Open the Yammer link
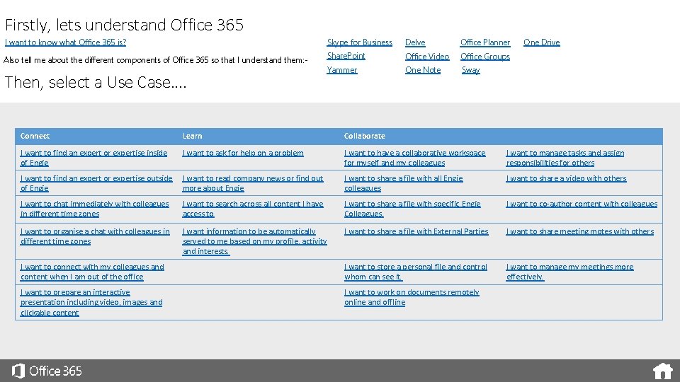The width and height of the screenshot is (680, 382). [342, 70]
